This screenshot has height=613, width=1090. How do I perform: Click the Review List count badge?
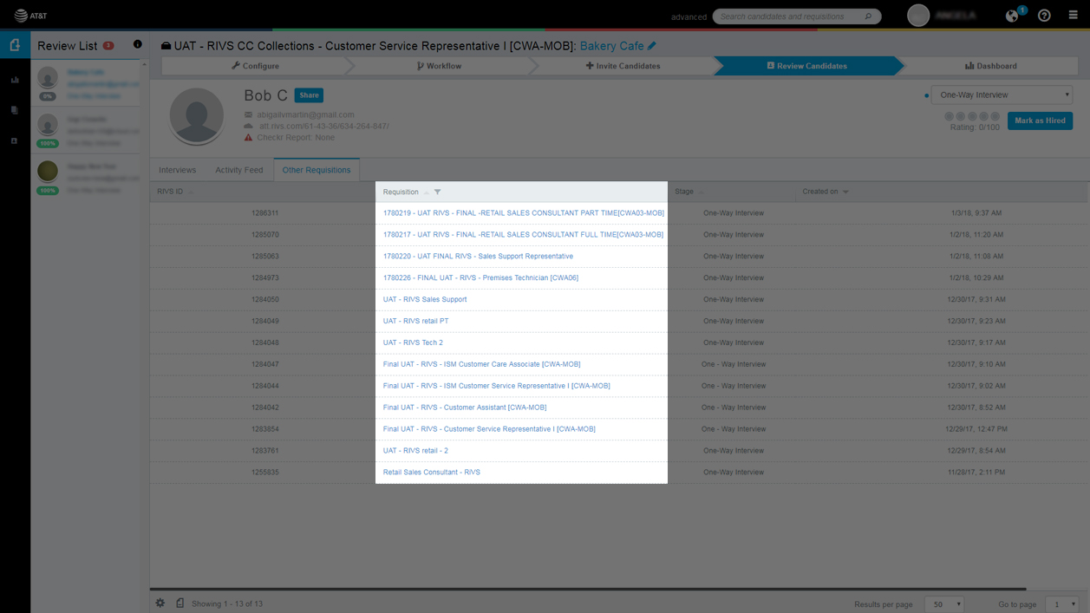pos(108,46)
